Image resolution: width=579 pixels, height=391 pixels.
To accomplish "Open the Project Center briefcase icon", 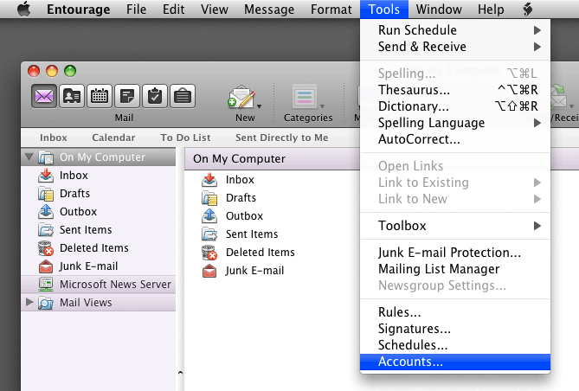I will coord(183,96).
